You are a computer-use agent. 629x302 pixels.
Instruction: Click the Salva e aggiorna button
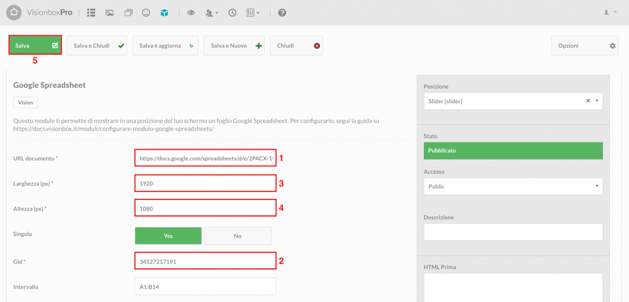165,45
